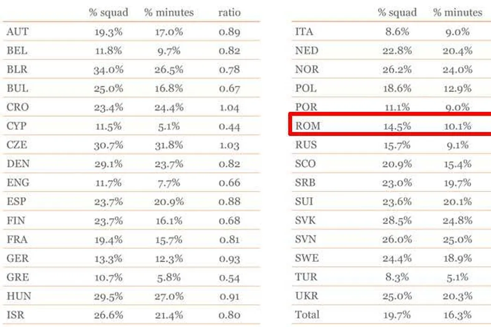
Task: Select the '% minutes' header in right table
Action: pos(457,13)
